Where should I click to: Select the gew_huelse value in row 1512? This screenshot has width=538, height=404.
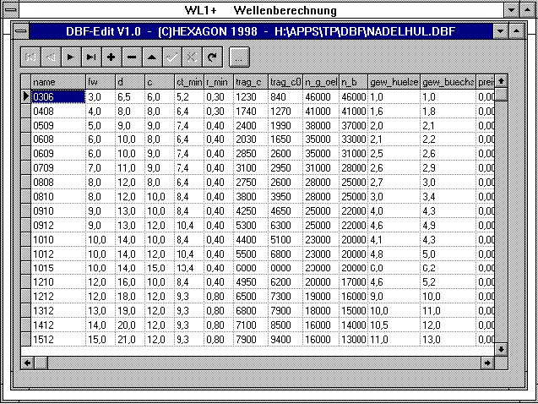pos(393,339)
